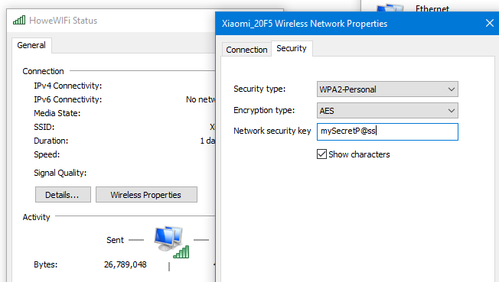Screen dimensions: 499x282
Task: Click the Bytes sent value 26,789,048
Action: (125, 264)
